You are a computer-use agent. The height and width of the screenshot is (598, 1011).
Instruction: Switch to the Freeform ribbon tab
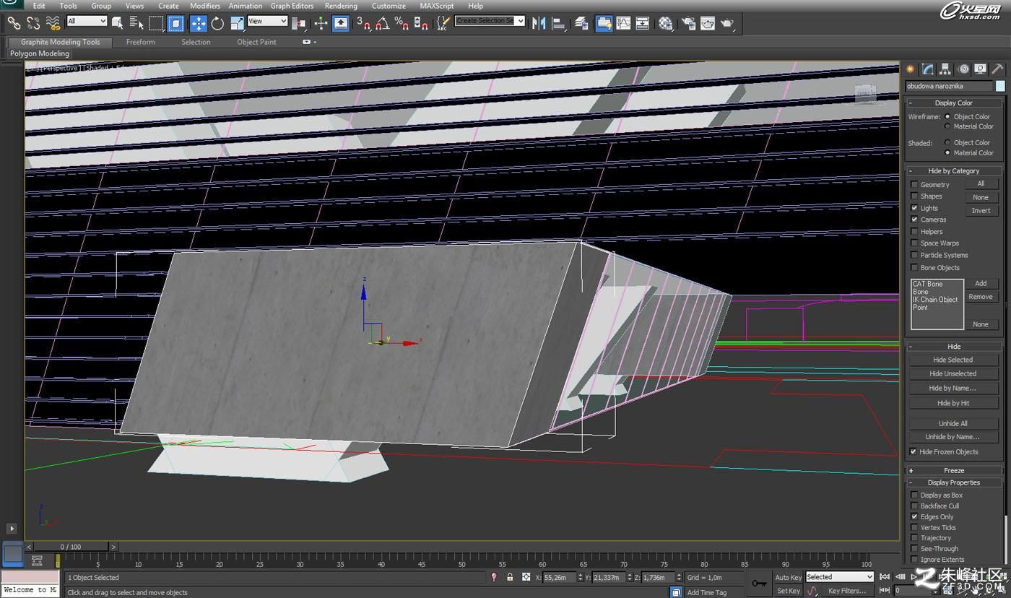pyautogui.click(x=140, y=42)
